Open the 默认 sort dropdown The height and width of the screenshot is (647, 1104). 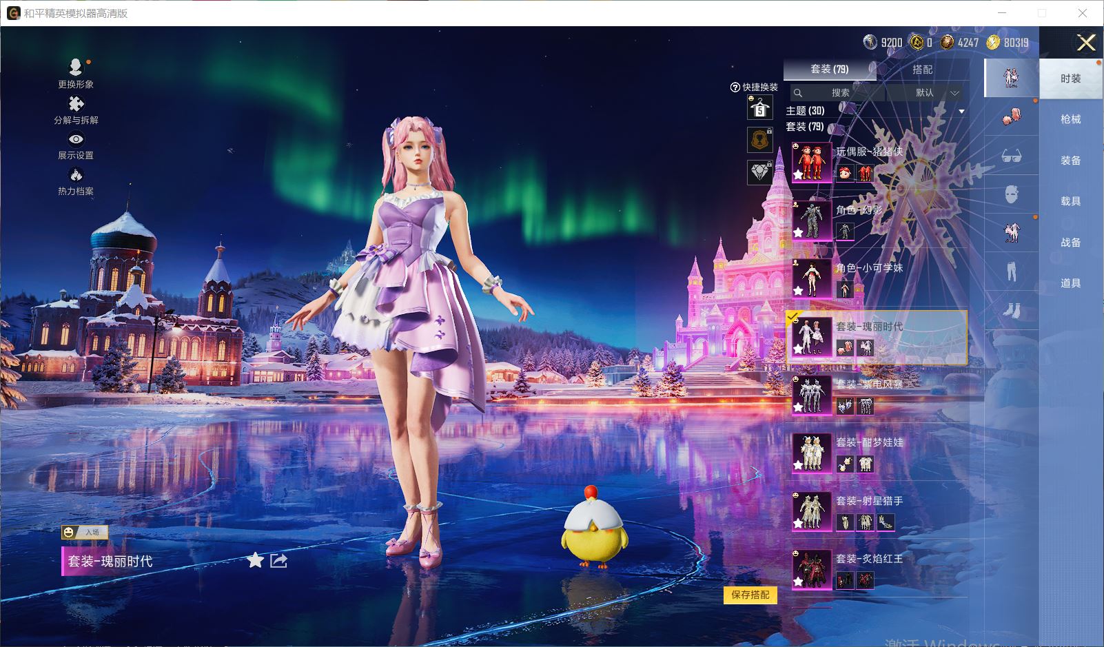point(927,92)
